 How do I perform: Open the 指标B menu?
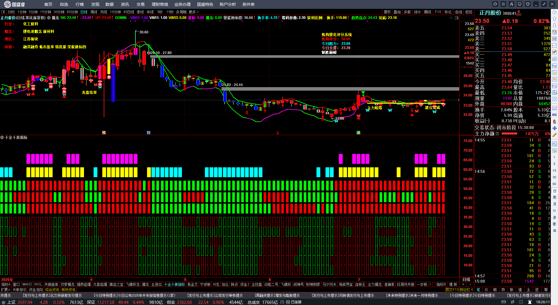pyautogui.click(x=441, y=284)
